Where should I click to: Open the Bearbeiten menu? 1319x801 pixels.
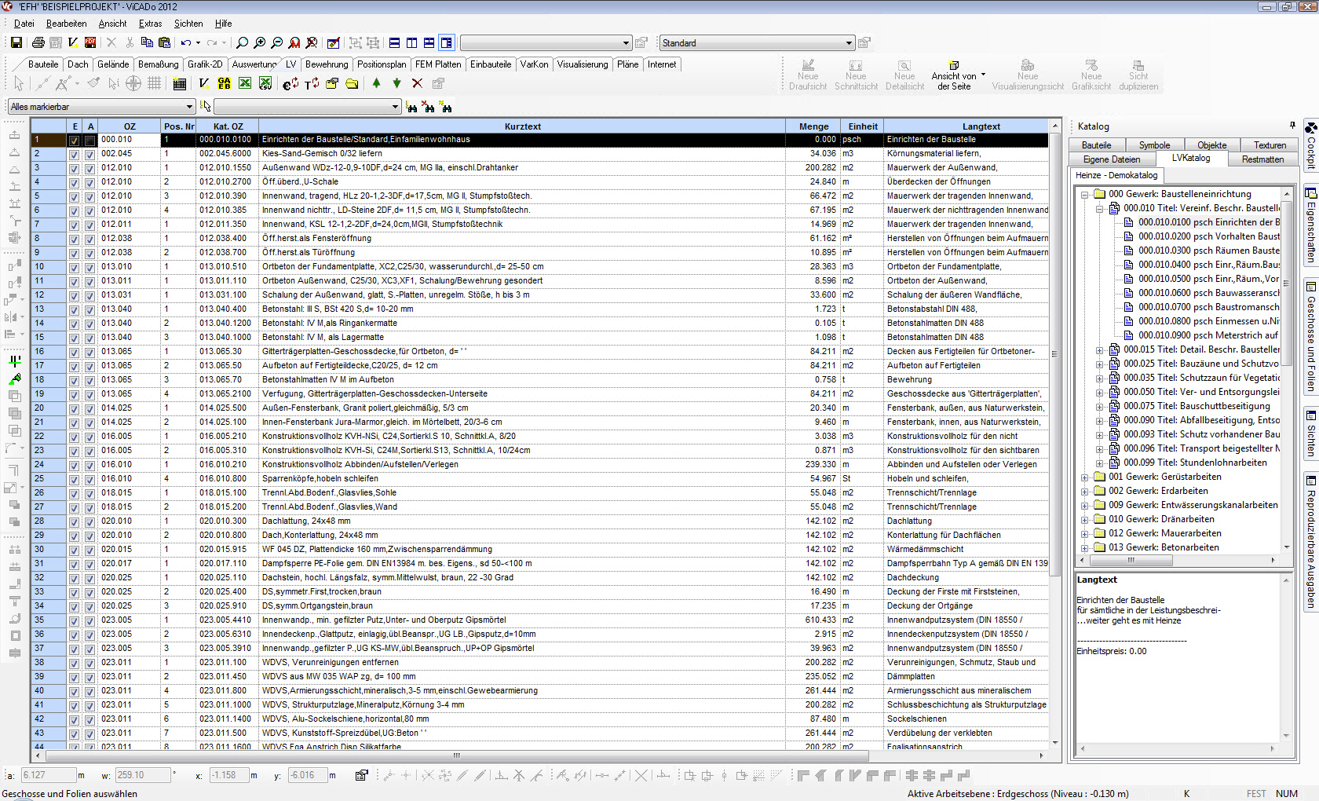click(x=66, y=24)
